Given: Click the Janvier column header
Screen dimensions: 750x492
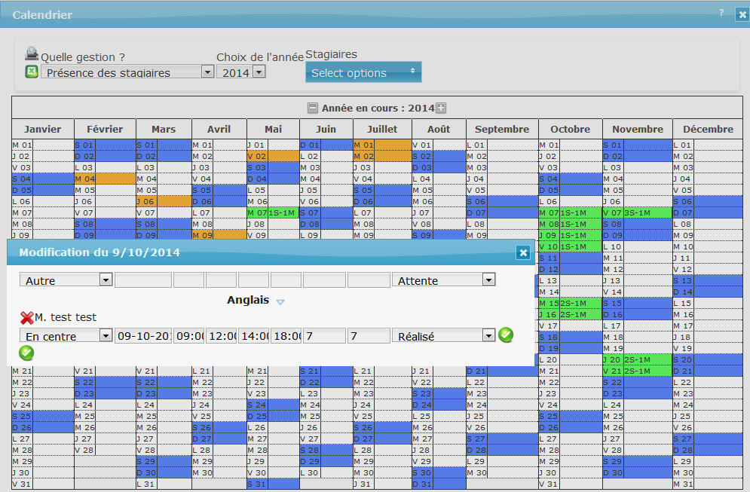Looking at the screenshot, I should (43, 129).
